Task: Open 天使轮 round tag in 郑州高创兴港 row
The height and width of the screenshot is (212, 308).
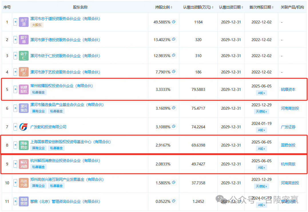Action: coord(261,186)
